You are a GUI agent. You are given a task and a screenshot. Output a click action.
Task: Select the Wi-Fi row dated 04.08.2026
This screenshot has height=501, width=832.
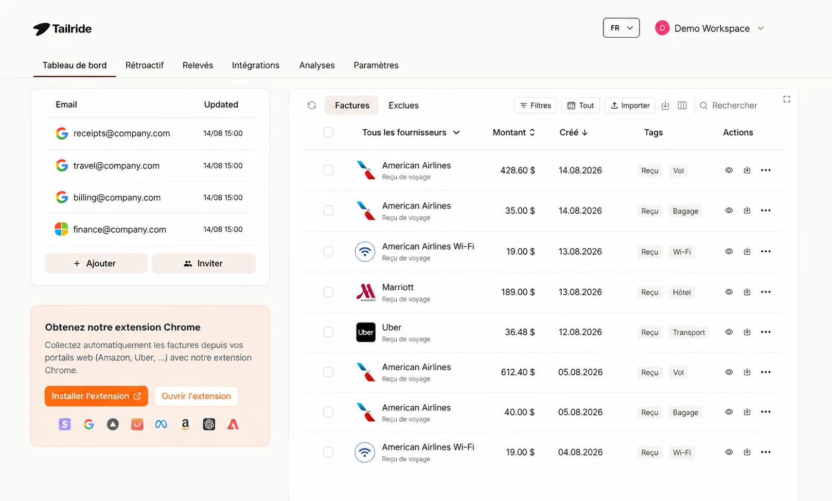tap(328, 452)
